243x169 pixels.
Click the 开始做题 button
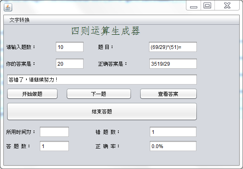point(32,94)
